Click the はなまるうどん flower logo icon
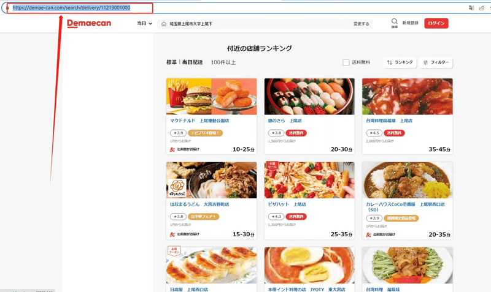 click(x=177, y=188)
